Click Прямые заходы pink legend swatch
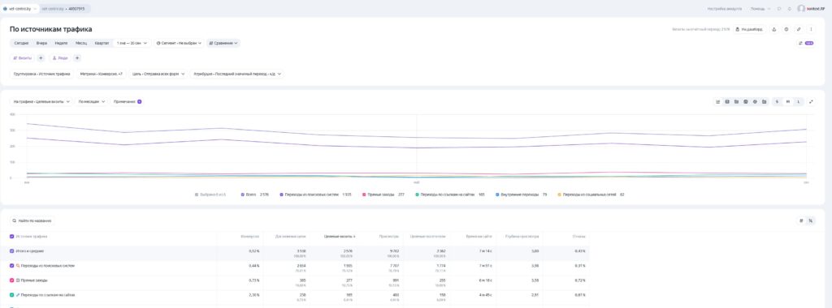 click(364, 195)
